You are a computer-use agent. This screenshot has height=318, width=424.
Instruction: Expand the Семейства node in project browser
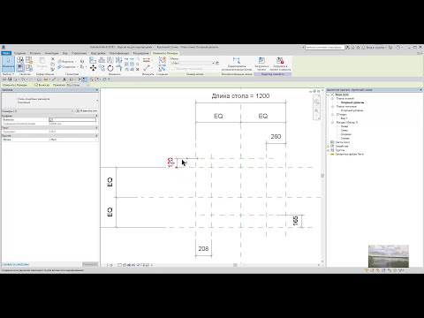point(329,147)
